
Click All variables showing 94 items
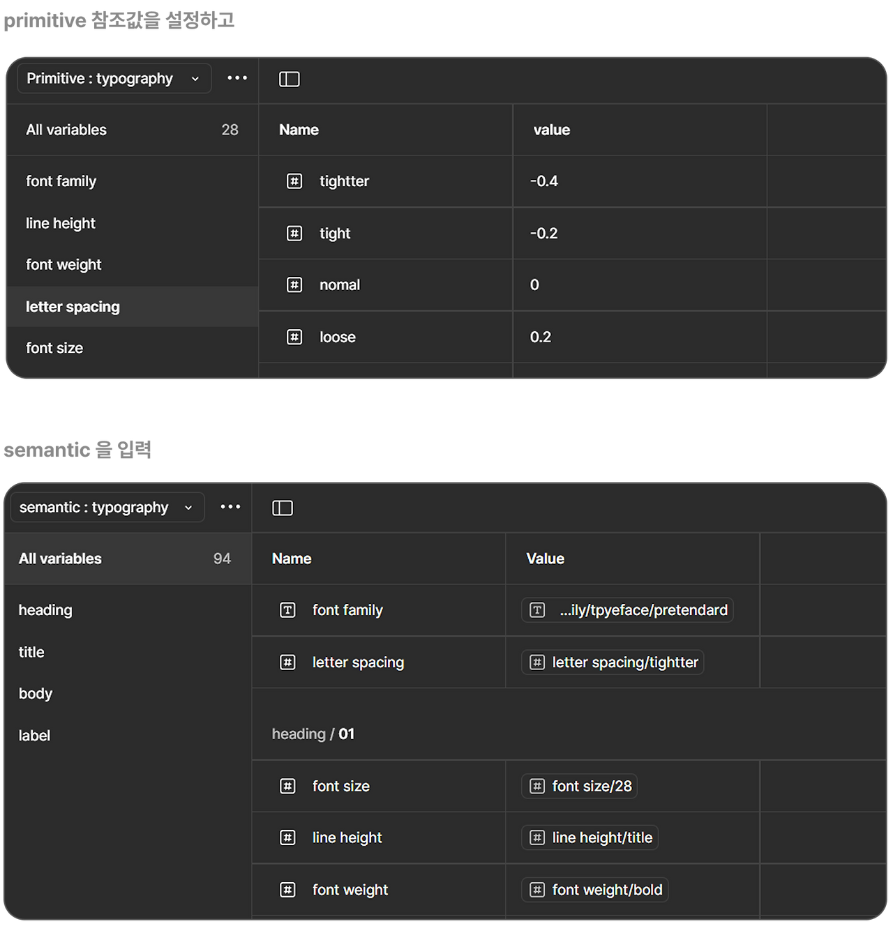[60, 559]
